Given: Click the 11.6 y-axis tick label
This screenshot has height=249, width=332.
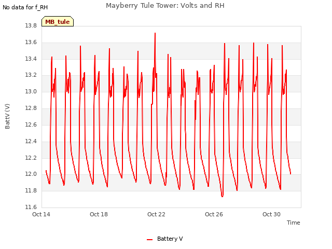Looking at the screenshot, I should pos(31,207).
